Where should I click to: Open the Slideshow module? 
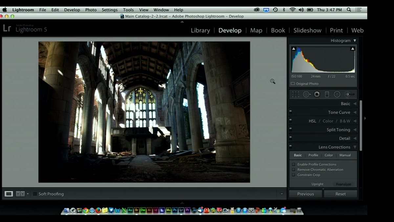coord(307,30)
